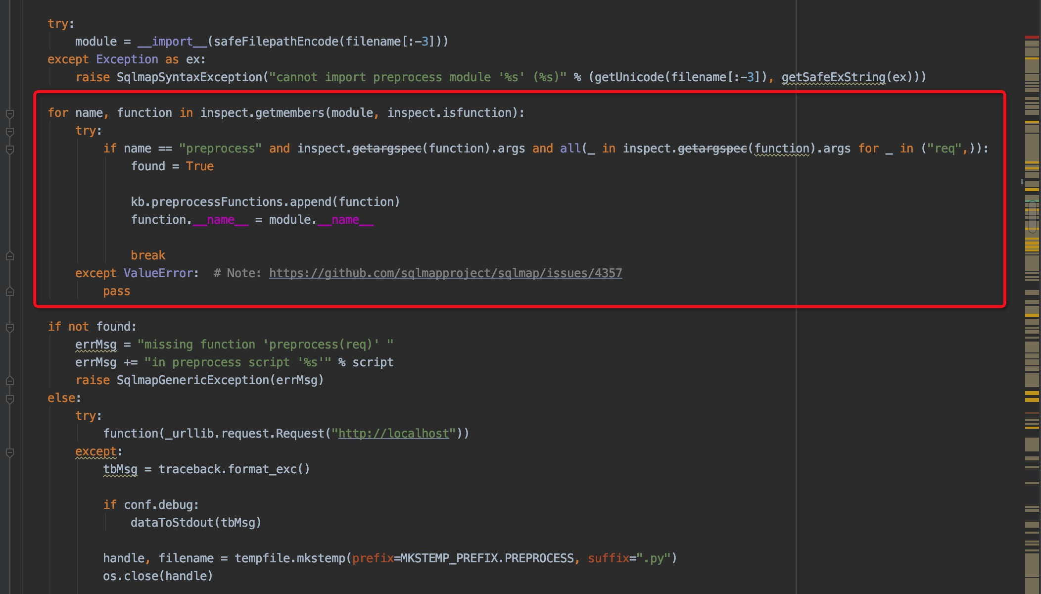
Task: Click 'kb.preprocessFunctions.append(function)' line
Action: (265, 202)
